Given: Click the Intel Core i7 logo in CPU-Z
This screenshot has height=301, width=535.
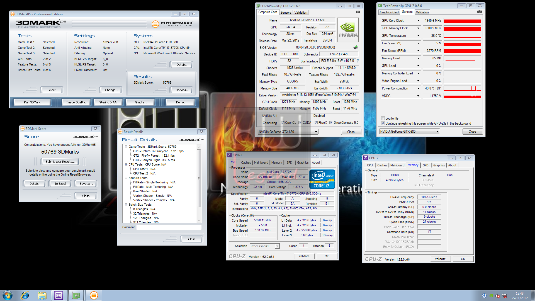Looking at the screenshot, I should coord(322,179).
